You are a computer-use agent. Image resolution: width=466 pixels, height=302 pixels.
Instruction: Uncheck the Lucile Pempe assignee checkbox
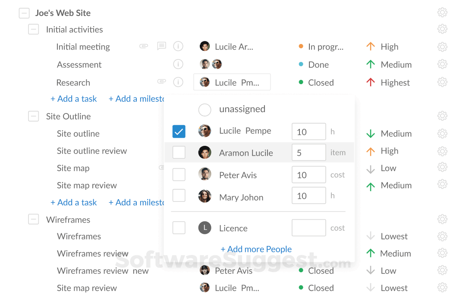(179, 131)
